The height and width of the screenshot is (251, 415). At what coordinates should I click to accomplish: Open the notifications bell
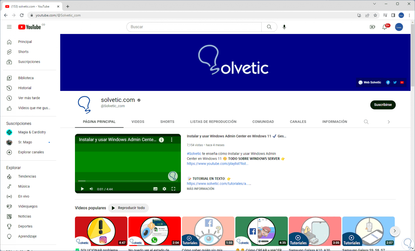385,27
